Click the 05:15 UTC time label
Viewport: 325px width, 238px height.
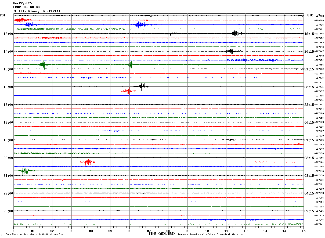point(309,211)
